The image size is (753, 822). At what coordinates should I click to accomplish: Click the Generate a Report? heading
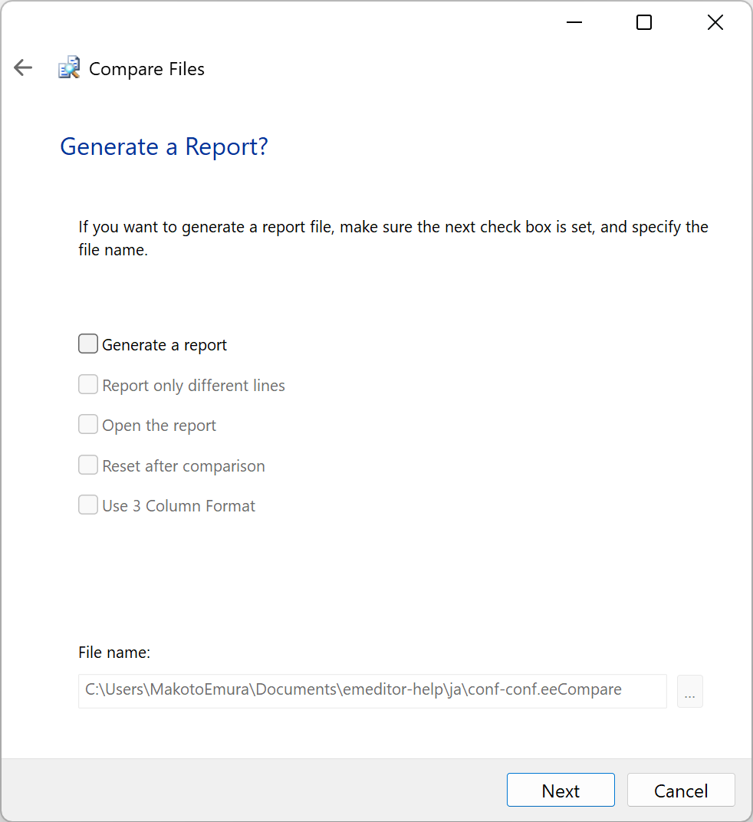[x=164, y=146]
